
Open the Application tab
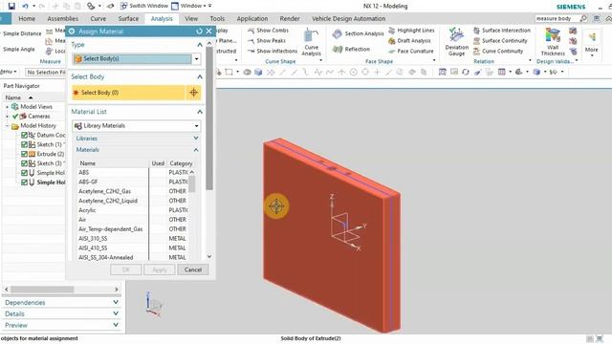point(252,19)
